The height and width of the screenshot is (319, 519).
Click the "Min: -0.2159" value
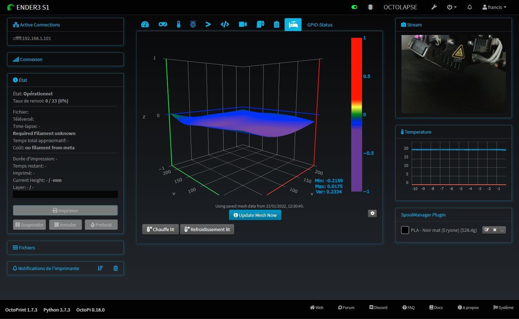[x=329, y=181]
